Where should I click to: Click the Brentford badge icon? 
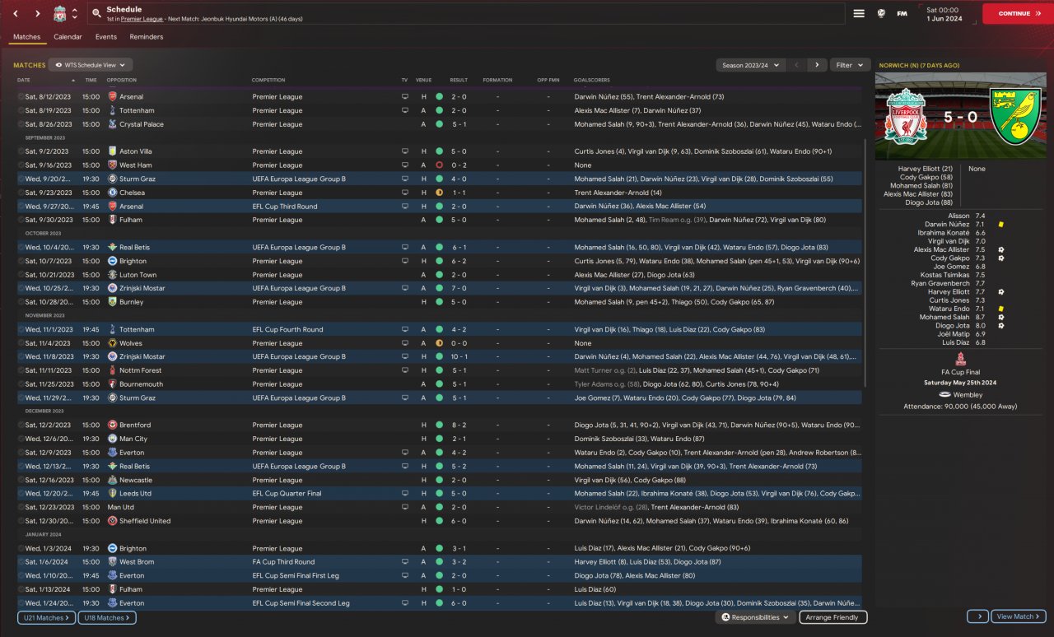[112, 425]
